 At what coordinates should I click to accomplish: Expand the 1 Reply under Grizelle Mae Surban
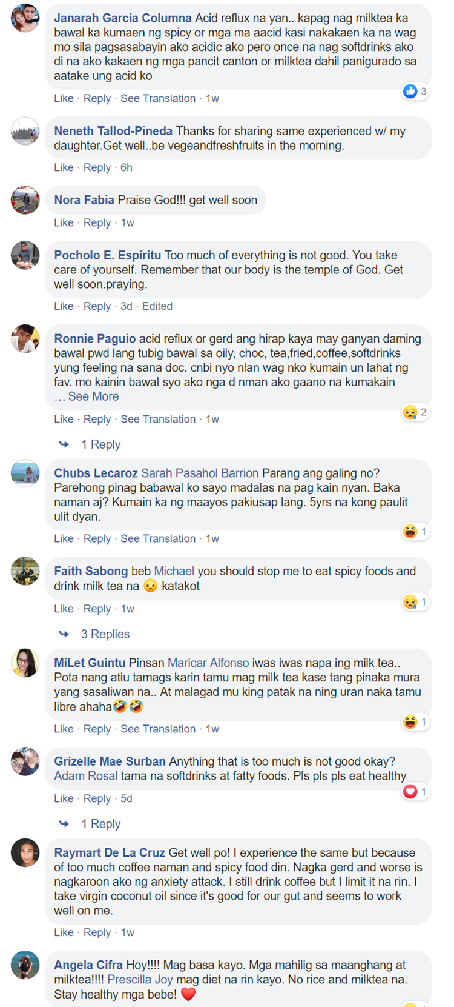[x=100, y=824]
